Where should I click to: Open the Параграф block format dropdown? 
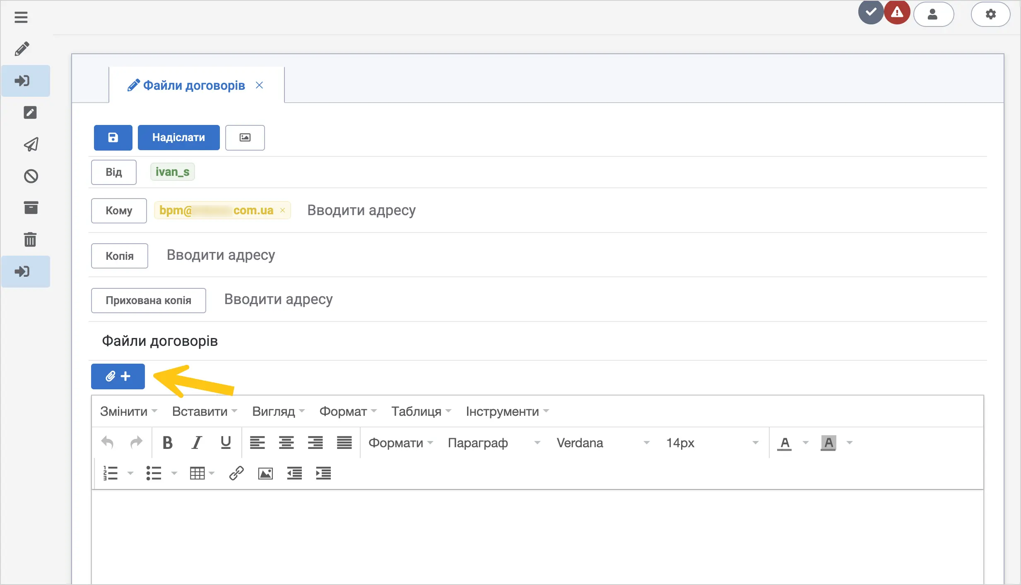[494, 443]
